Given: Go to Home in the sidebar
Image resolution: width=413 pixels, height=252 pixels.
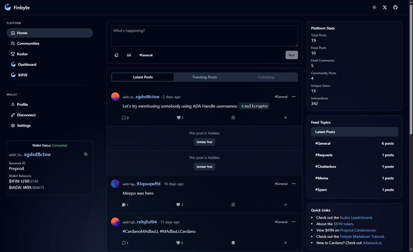Looking at the screenshot, I should 50,33.
